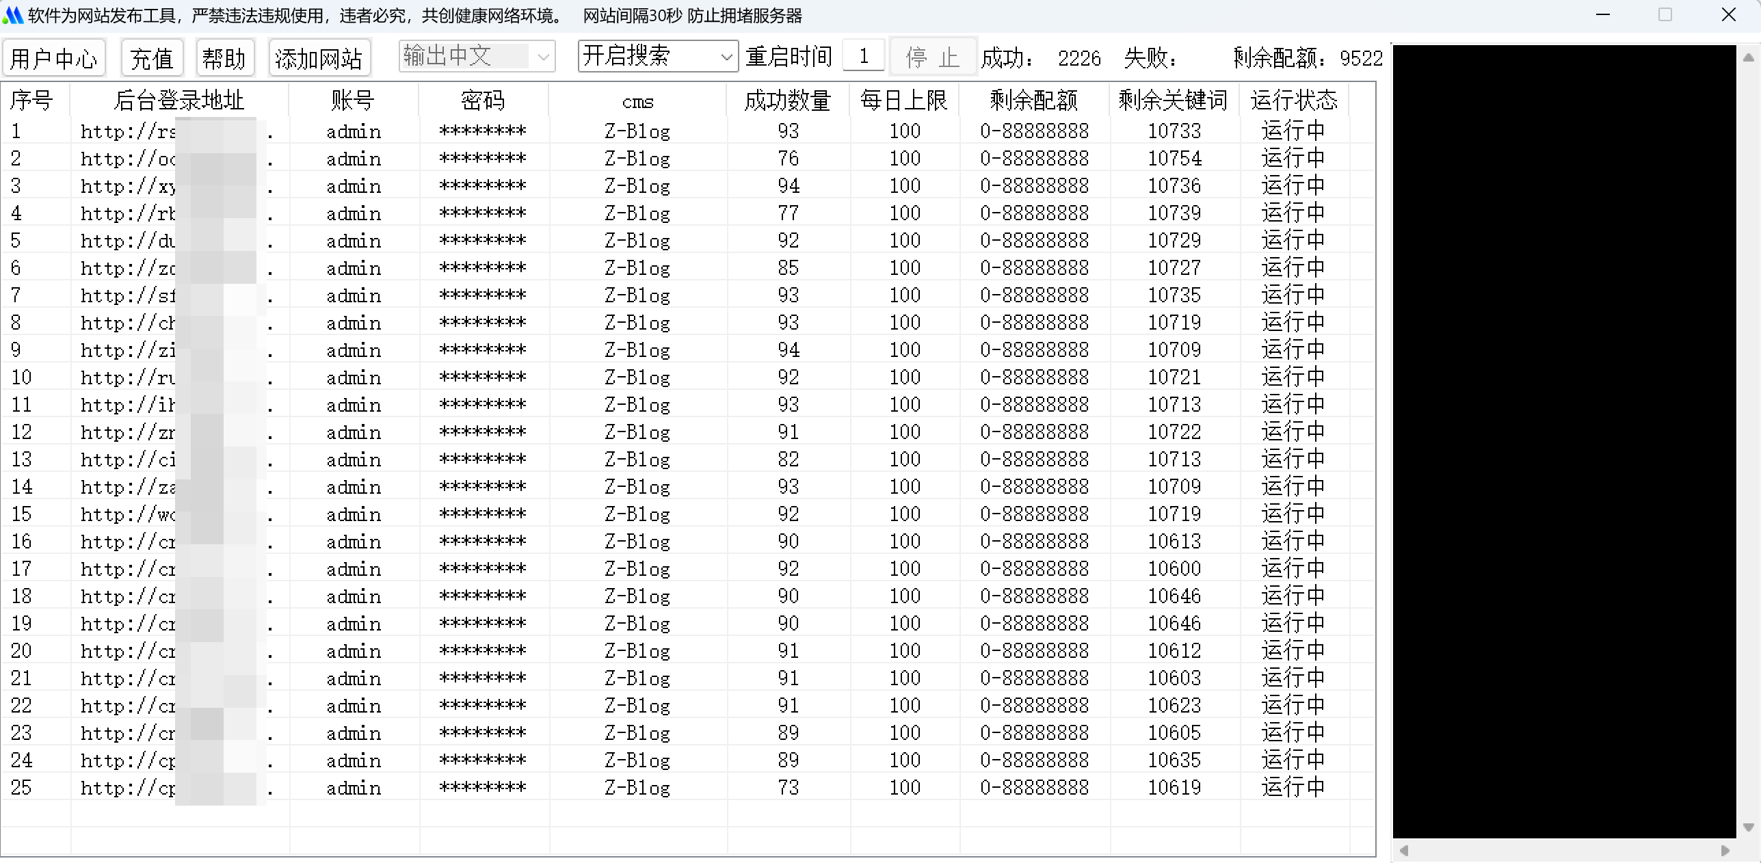This screenshot has width=1761, height=863.
Task: Open the 帮助 help button
Action: tap(224, 58)
